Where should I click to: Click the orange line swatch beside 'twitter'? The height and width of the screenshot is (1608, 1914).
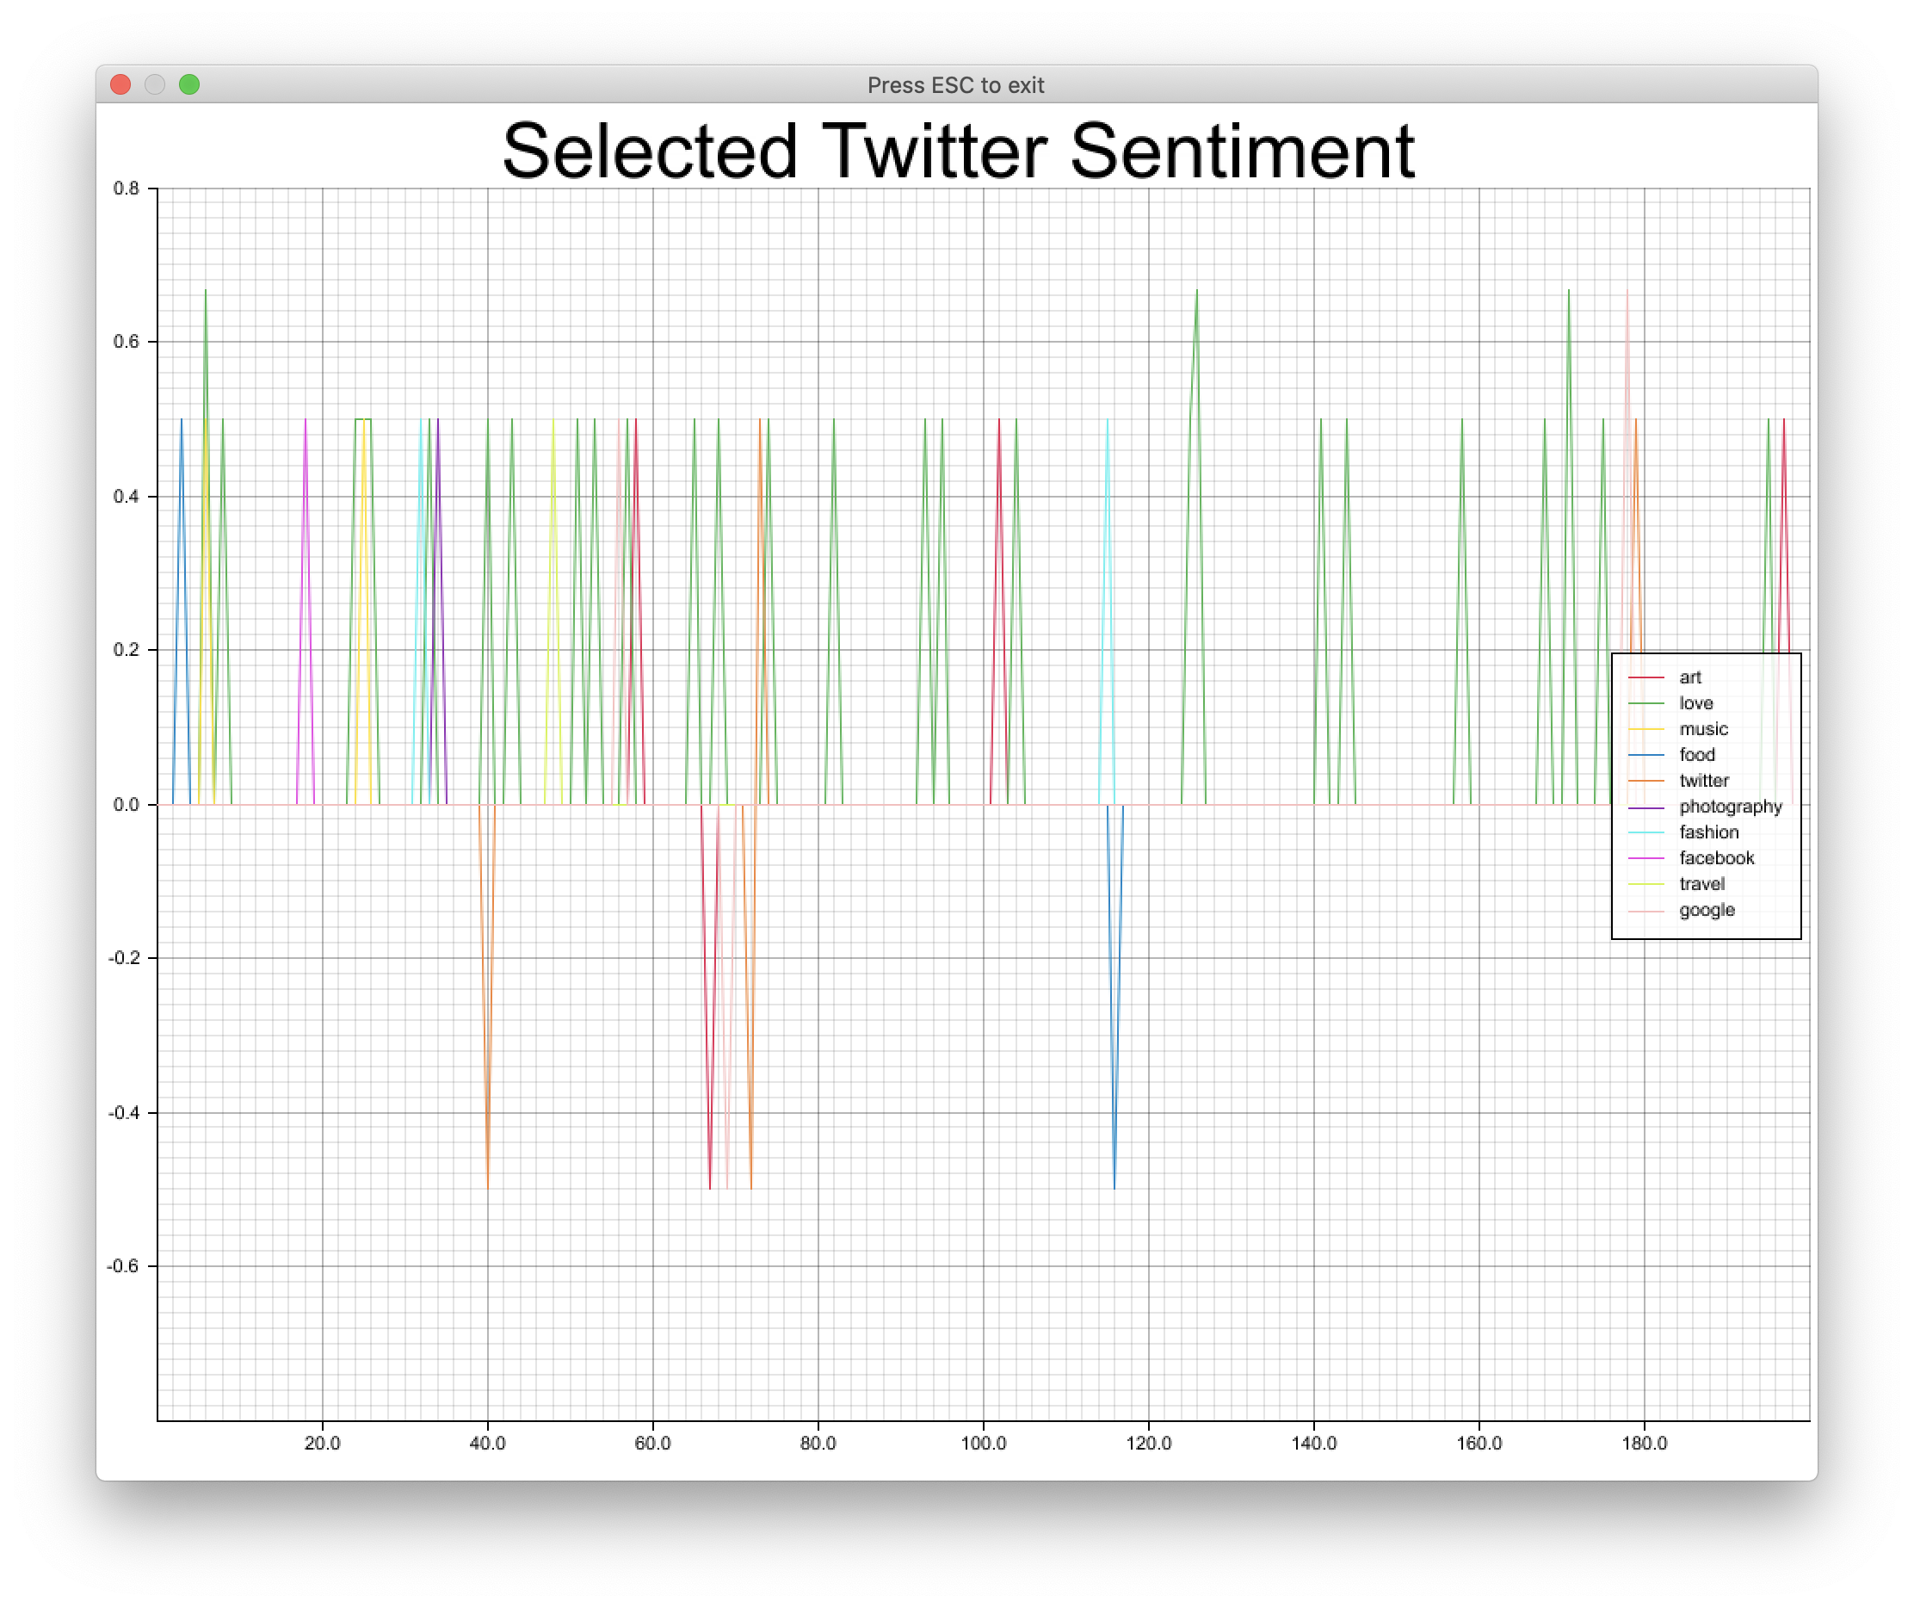[x=1645, y=780]
